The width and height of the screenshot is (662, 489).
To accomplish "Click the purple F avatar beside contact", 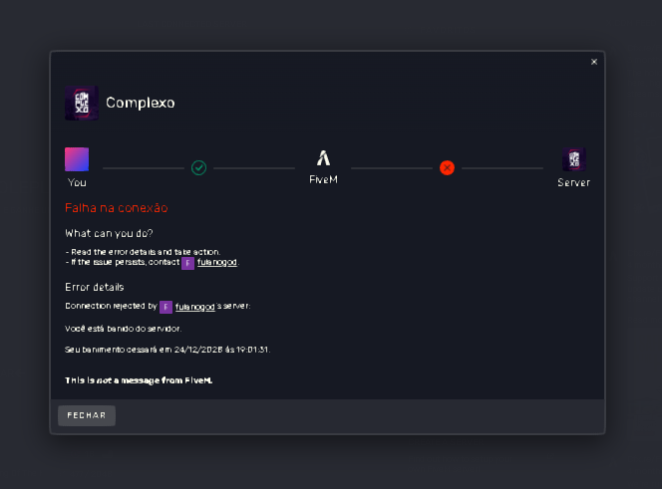I will (x=187, y=263).
